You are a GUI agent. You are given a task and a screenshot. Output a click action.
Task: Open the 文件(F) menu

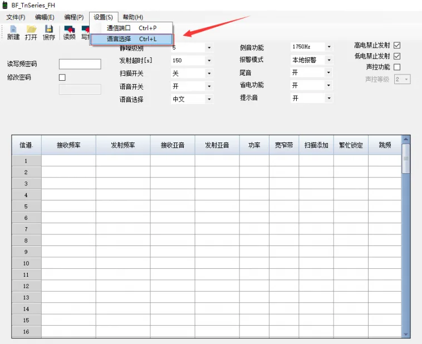click(16, 17)
